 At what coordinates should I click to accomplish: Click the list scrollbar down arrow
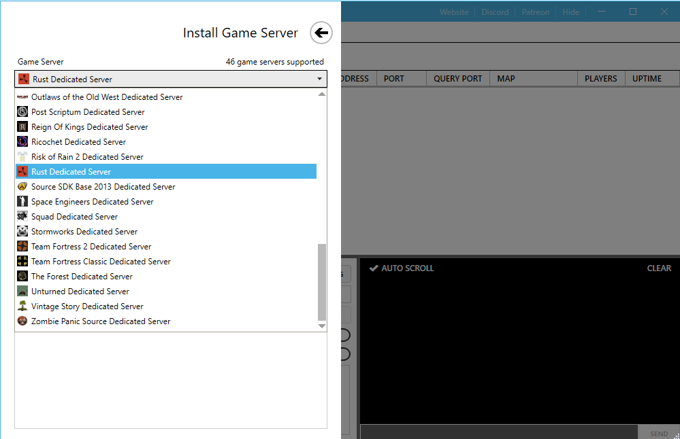[x=322, y=326]
